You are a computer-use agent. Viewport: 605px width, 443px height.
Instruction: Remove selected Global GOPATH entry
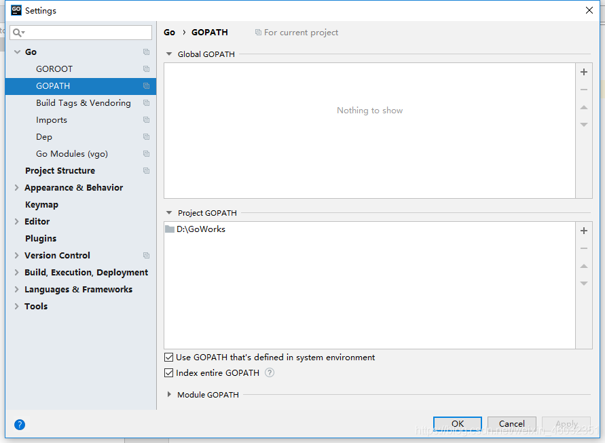[x=584, y=90]
